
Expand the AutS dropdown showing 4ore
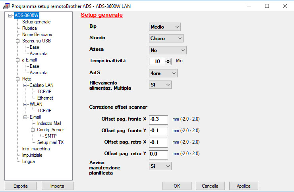click(163, 73)
